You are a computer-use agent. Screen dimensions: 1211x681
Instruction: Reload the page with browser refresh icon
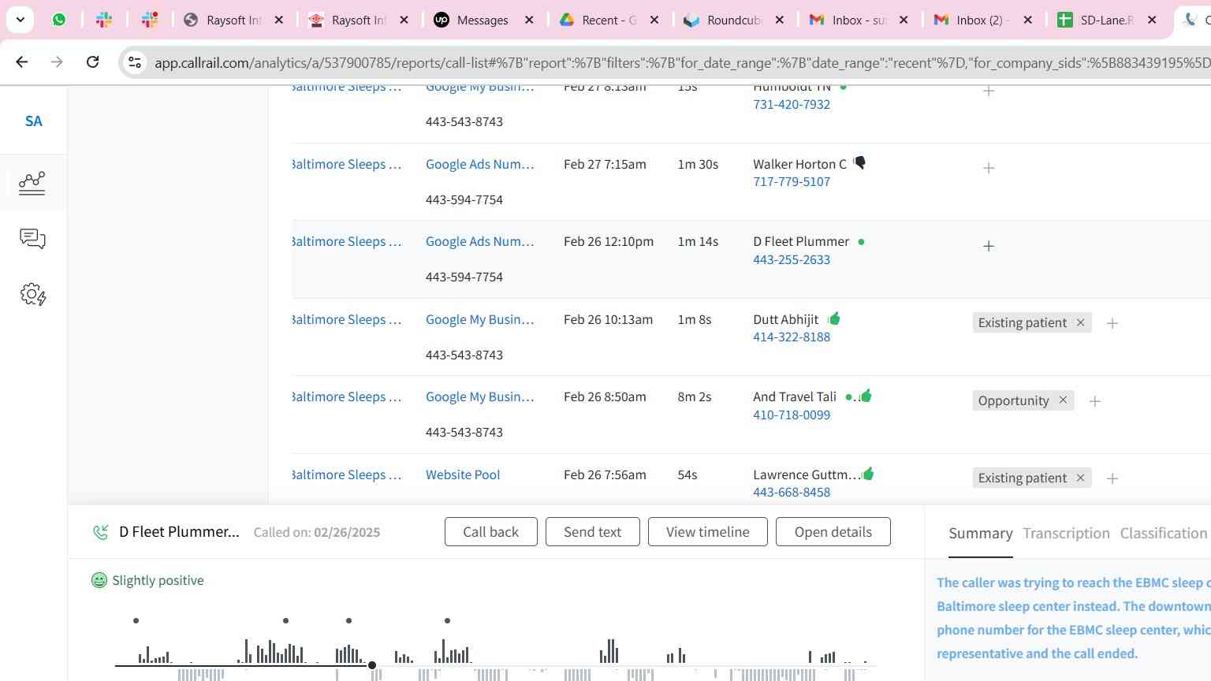[x=92, y=61]
